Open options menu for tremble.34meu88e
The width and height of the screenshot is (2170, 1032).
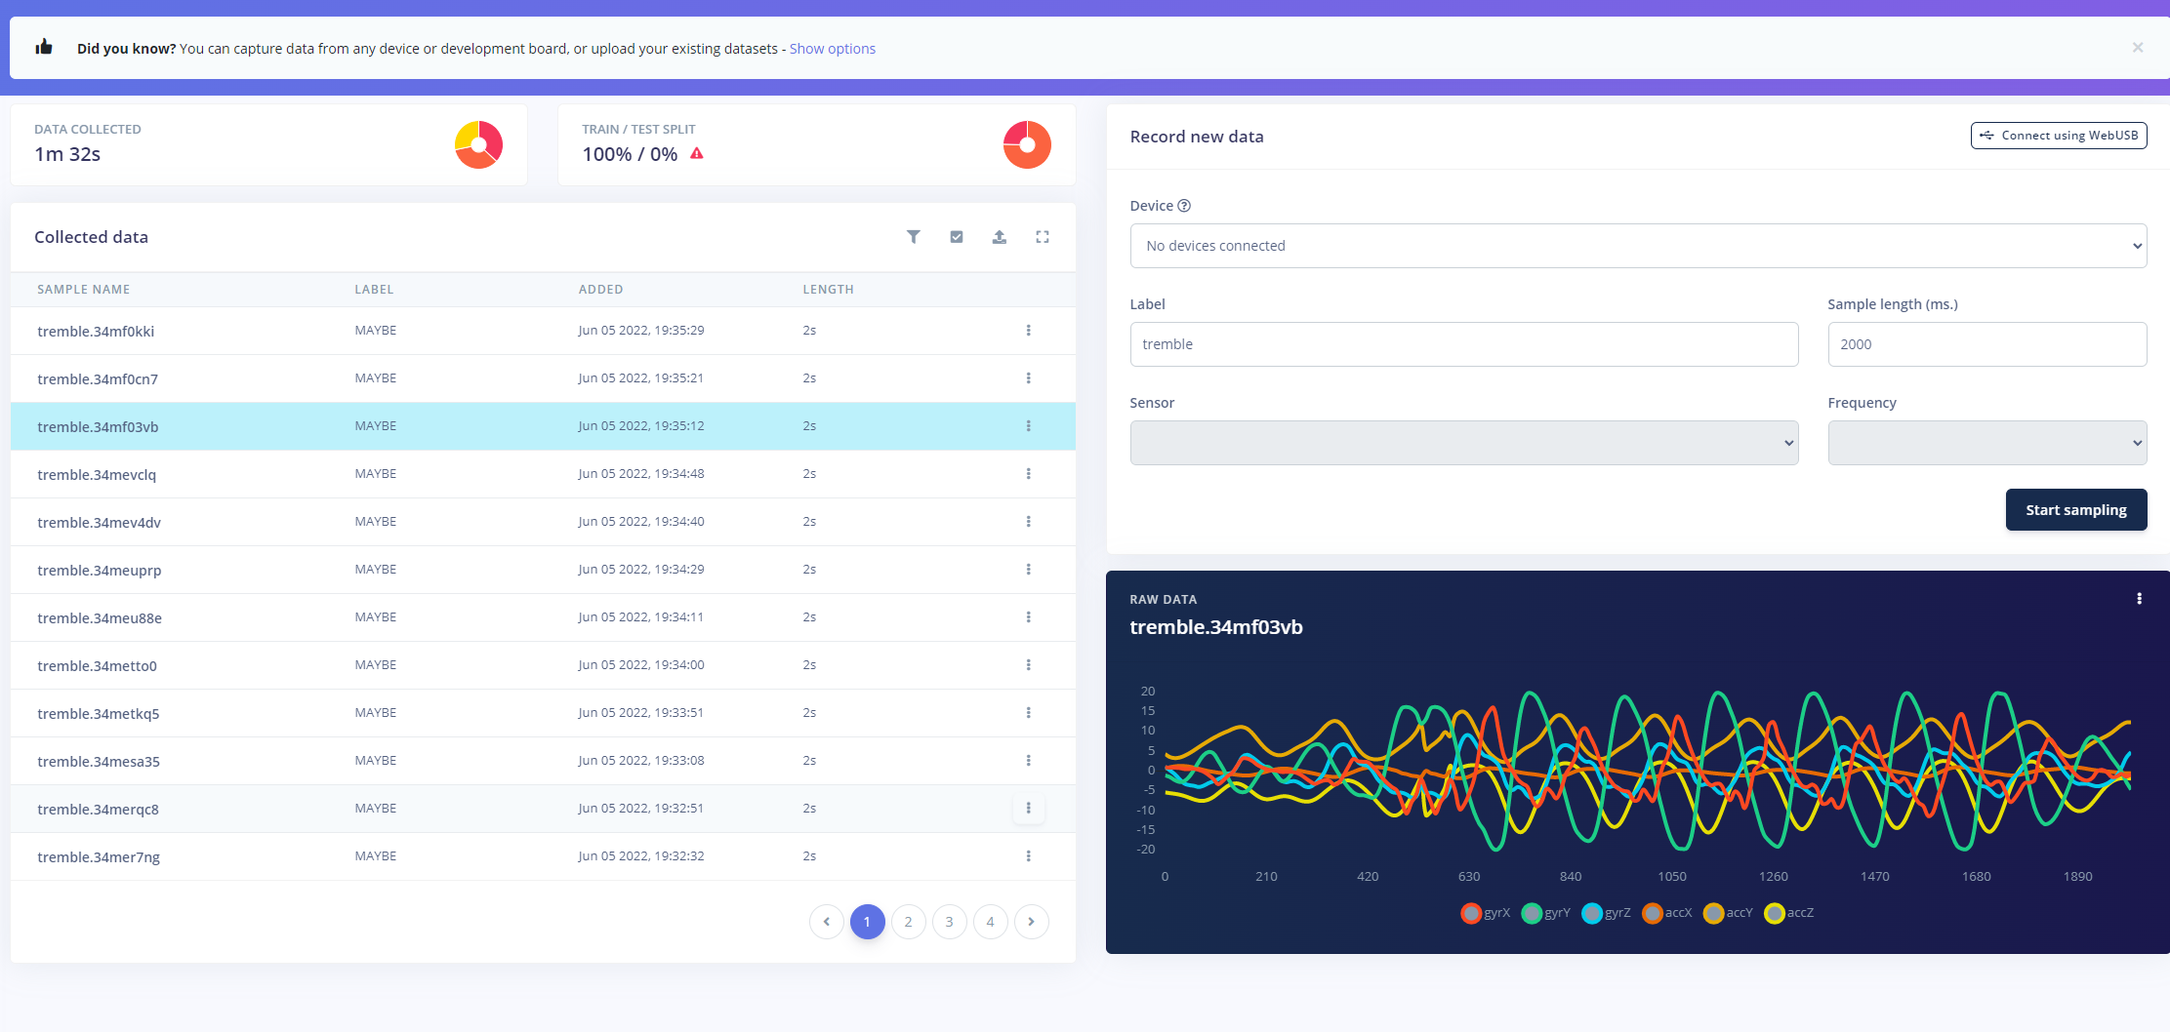coord(1028,617)
